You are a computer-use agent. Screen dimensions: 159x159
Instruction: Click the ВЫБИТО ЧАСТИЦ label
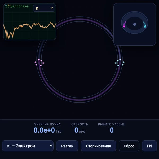(112, 124)
